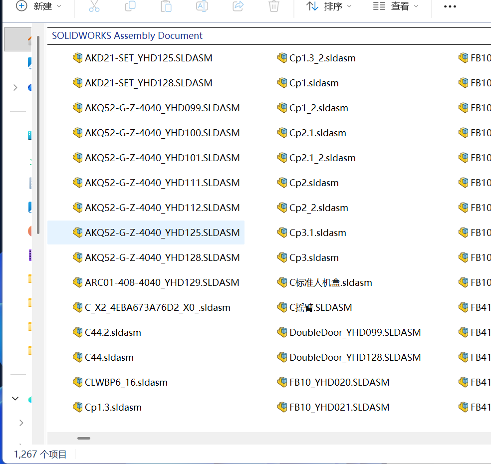Click the icon beside Cp1.3.sldasm
The width and height of the screenshot is (491, 464).
click(77, 407)
